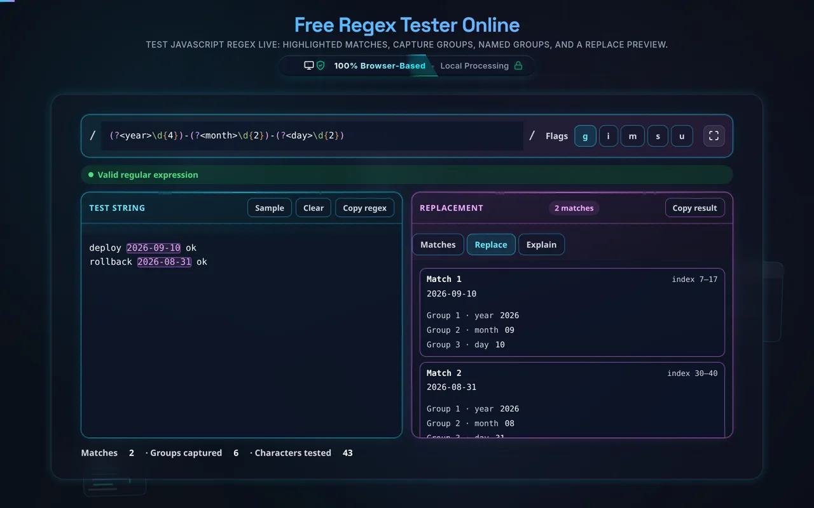This screenshot has width=814, height=508.
Task: Click 'Group 3 · day 10' row
Action: [466, 345]
